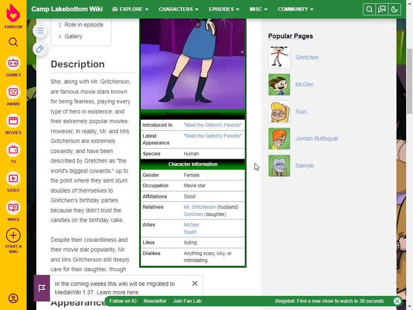
Task: Click Follow on IG button
Action: pos(123,301)
